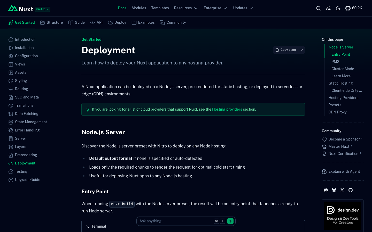
Task: Switch to the API tab
Action: point(96,22)
